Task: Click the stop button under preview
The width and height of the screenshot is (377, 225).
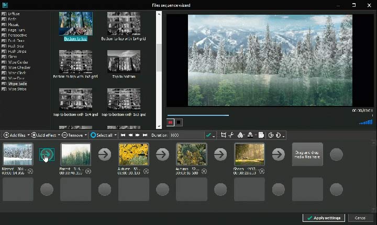Action: pos(179,123)
